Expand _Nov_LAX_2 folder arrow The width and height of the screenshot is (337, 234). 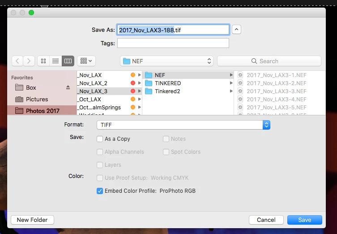[x=140, y=83]
